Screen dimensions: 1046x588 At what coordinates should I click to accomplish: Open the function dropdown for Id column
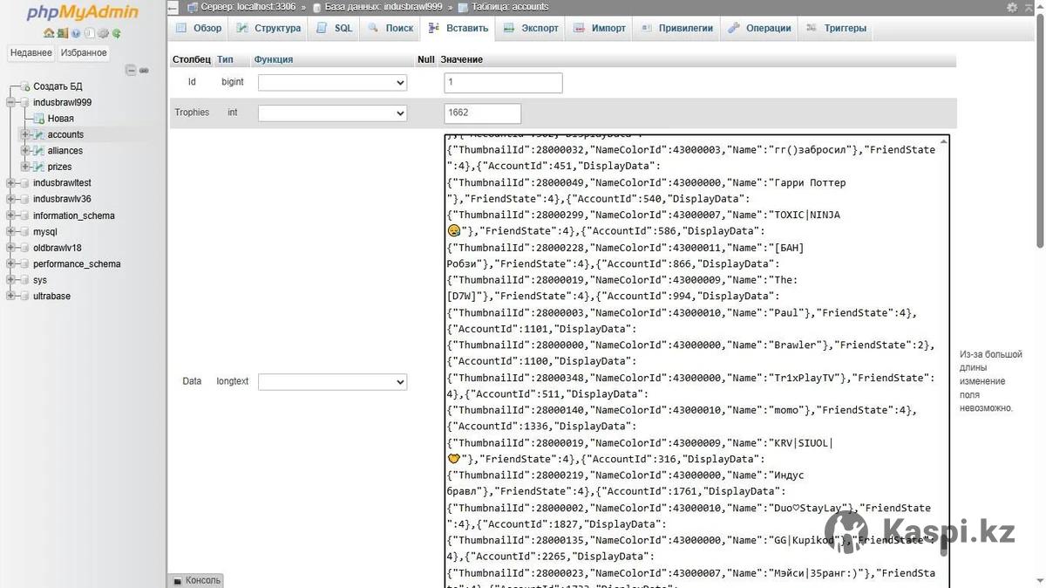[333, 83]
